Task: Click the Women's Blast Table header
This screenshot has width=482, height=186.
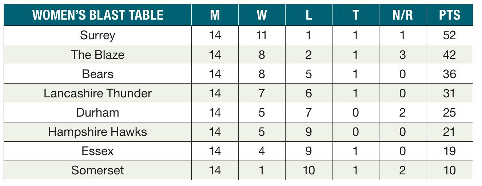Action: [97, 15]
